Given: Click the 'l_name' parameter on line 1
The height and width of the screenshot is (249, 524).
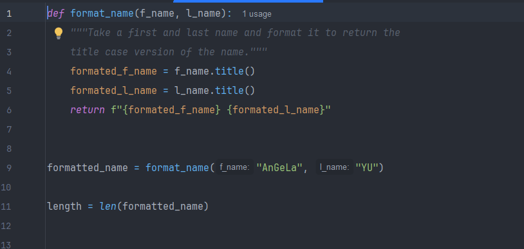Looking at the screenshot, I should click(x=203, y=14).
